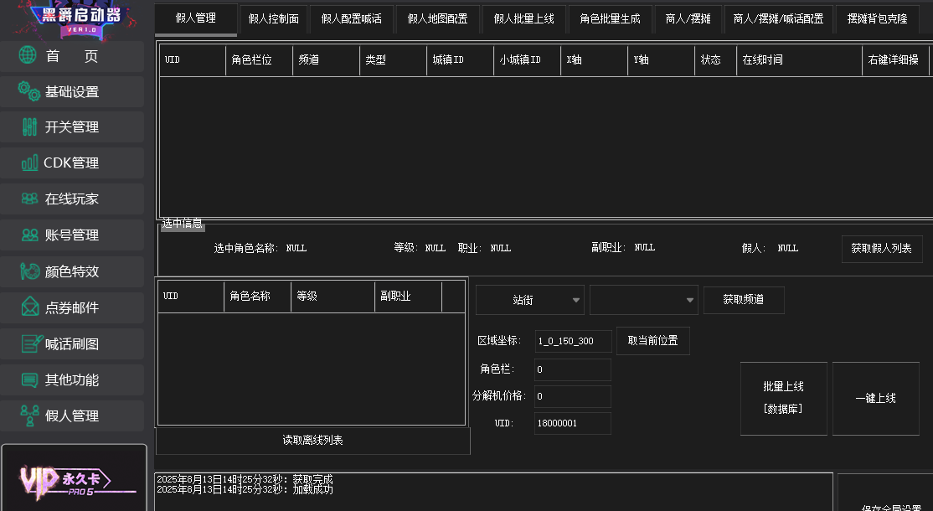933x511 pixels.
Task: Click the globe icon beside 首页
Action: [x=28, y=56]
